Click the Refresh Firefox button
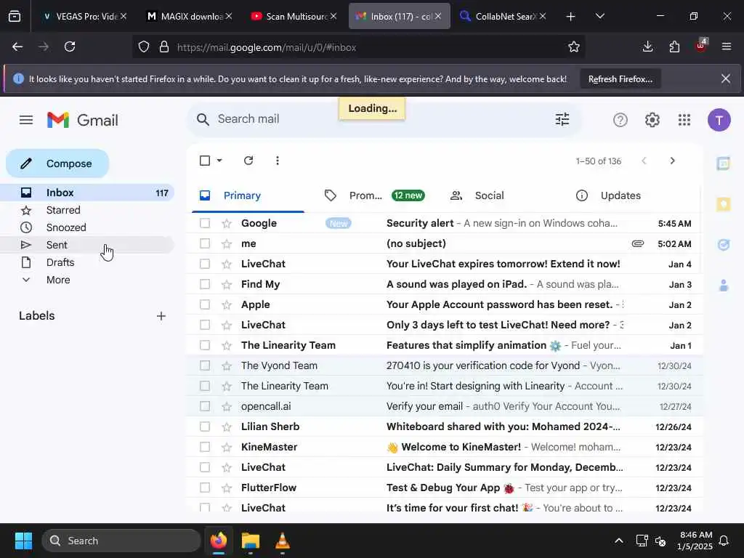Viewport: 744px width, 558px height. [x=620, y=78]
